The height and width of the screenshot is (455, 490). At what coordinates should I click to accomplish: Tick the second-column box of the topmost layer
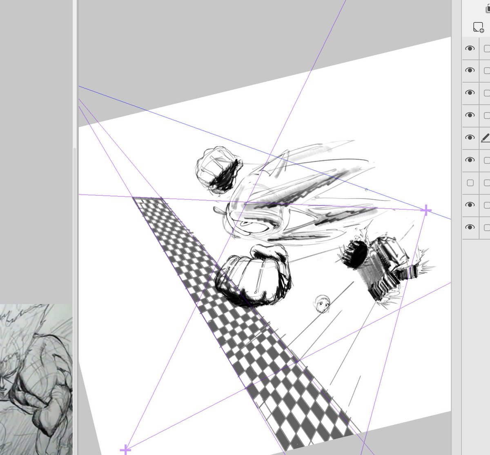(x=487, y=49)
